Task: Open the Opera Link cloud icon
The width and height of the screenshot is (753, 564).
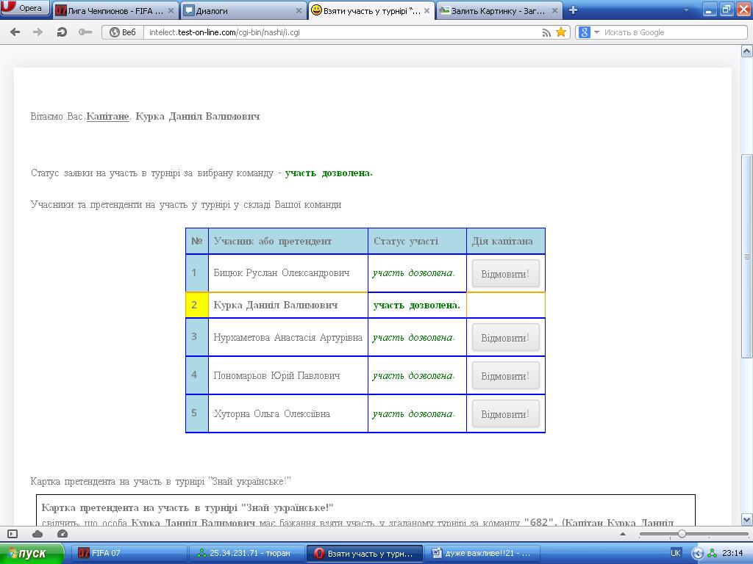Action: pos(38,534)
